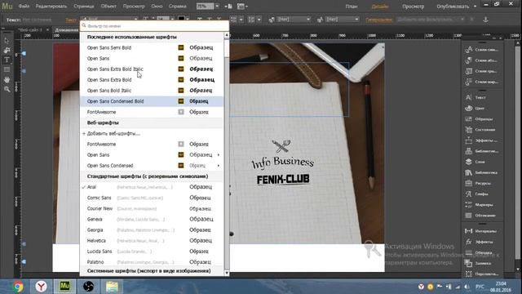Screen dimensions: 522x294
Task: Open the Заливка panel icon
Action: [x=469, y=263]
